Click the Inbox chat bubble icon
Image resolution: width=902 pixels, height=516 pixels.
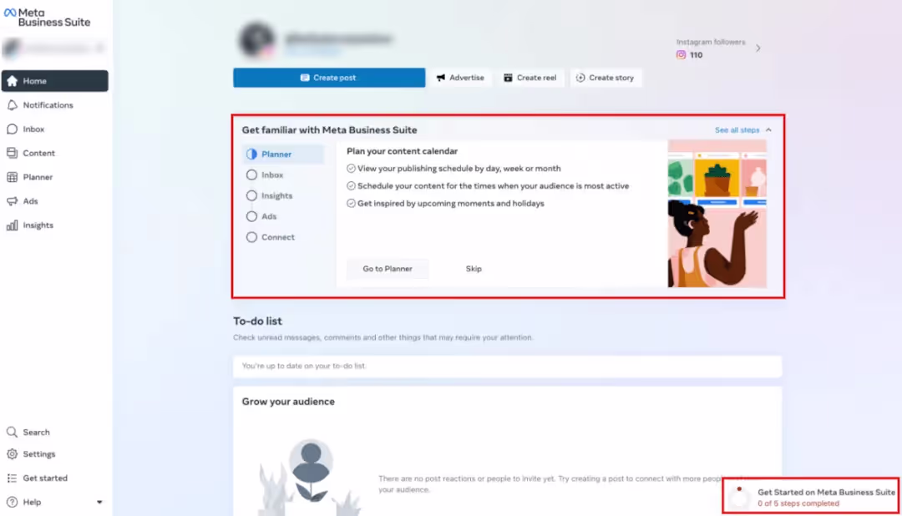(x=12, y=129)
